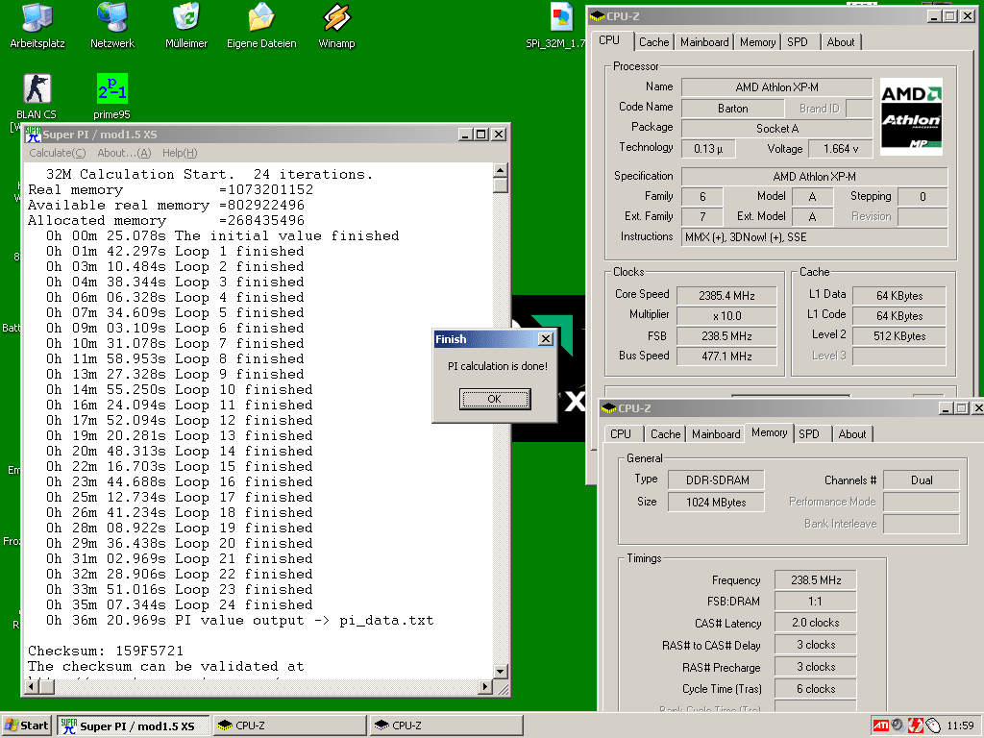Click the Start button

(x=26, y=726)
